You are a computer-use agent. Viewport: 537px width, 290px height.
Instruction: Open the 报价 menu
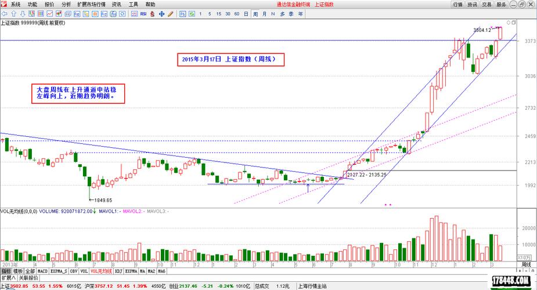pos(49,5)
